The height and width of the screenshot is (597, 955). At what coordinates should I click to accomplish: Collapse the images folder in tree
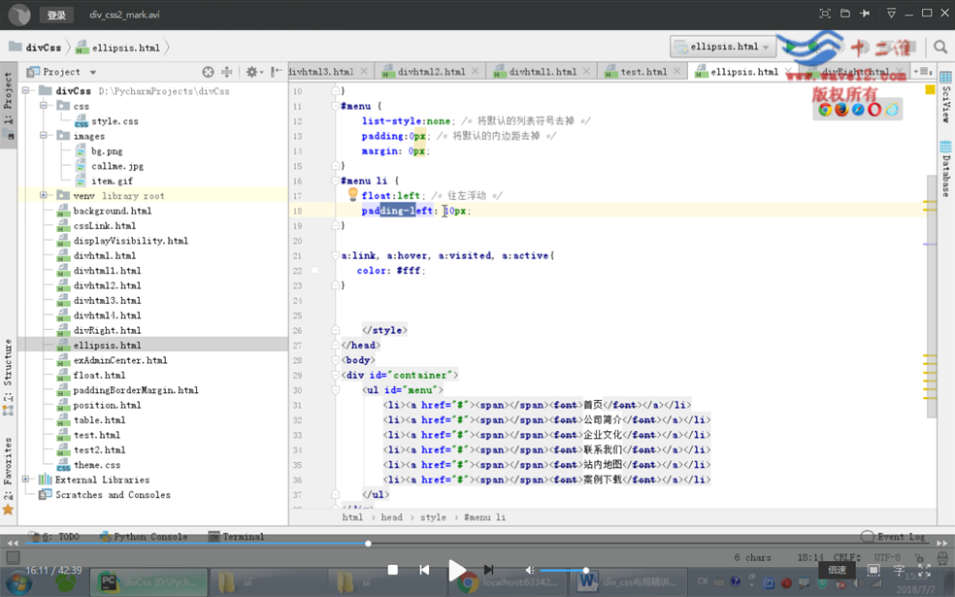coord(45,136)
